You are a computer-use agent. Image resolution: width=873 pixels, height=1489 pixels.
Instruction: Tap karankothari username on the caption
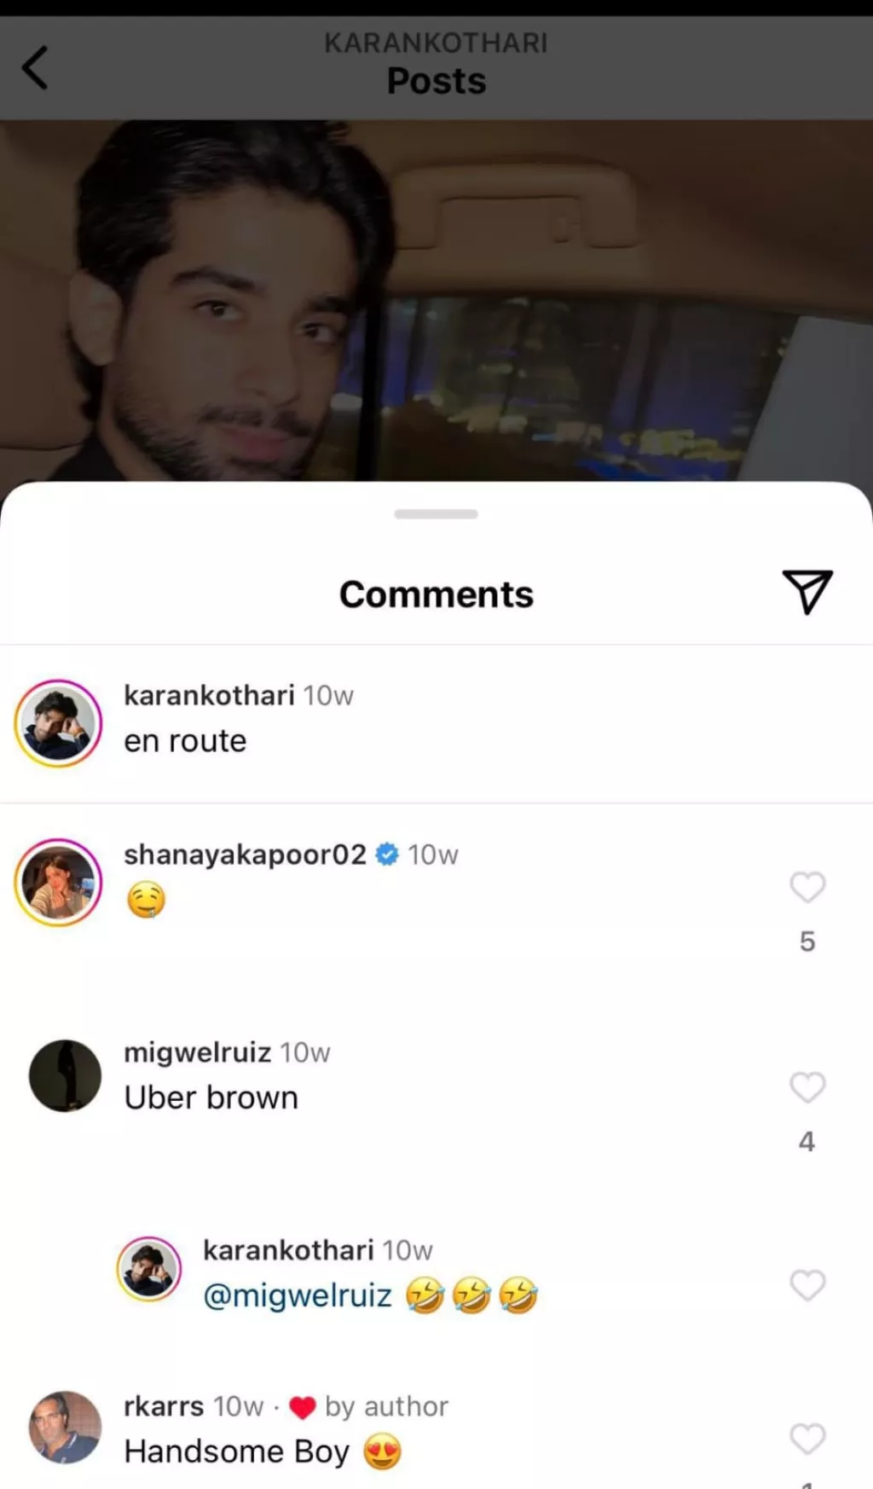coord(209,695)
